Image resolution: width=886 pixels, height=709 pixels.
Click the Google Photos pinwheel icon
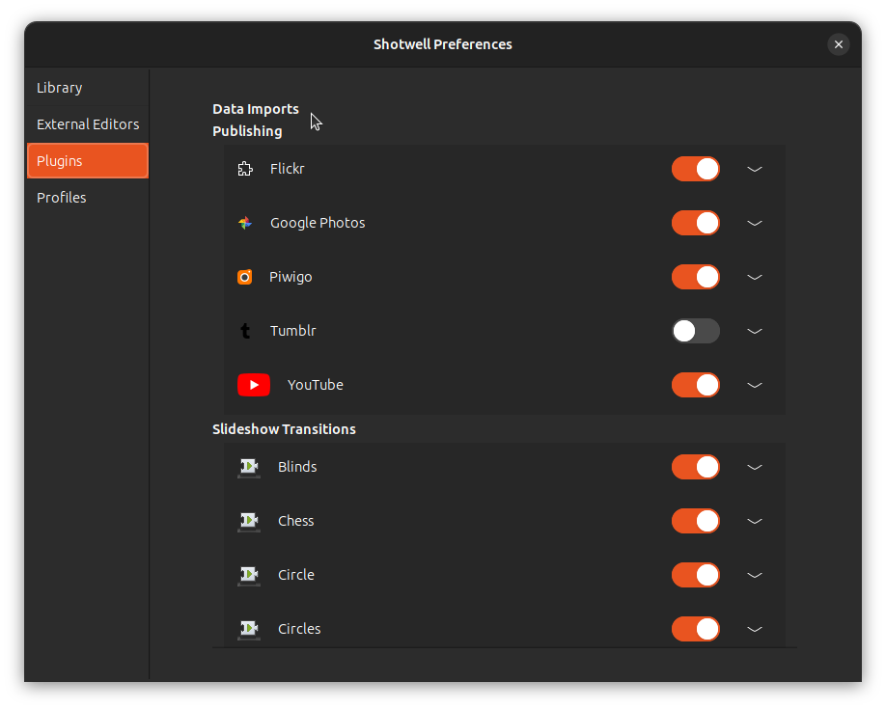tap(245, 223)
